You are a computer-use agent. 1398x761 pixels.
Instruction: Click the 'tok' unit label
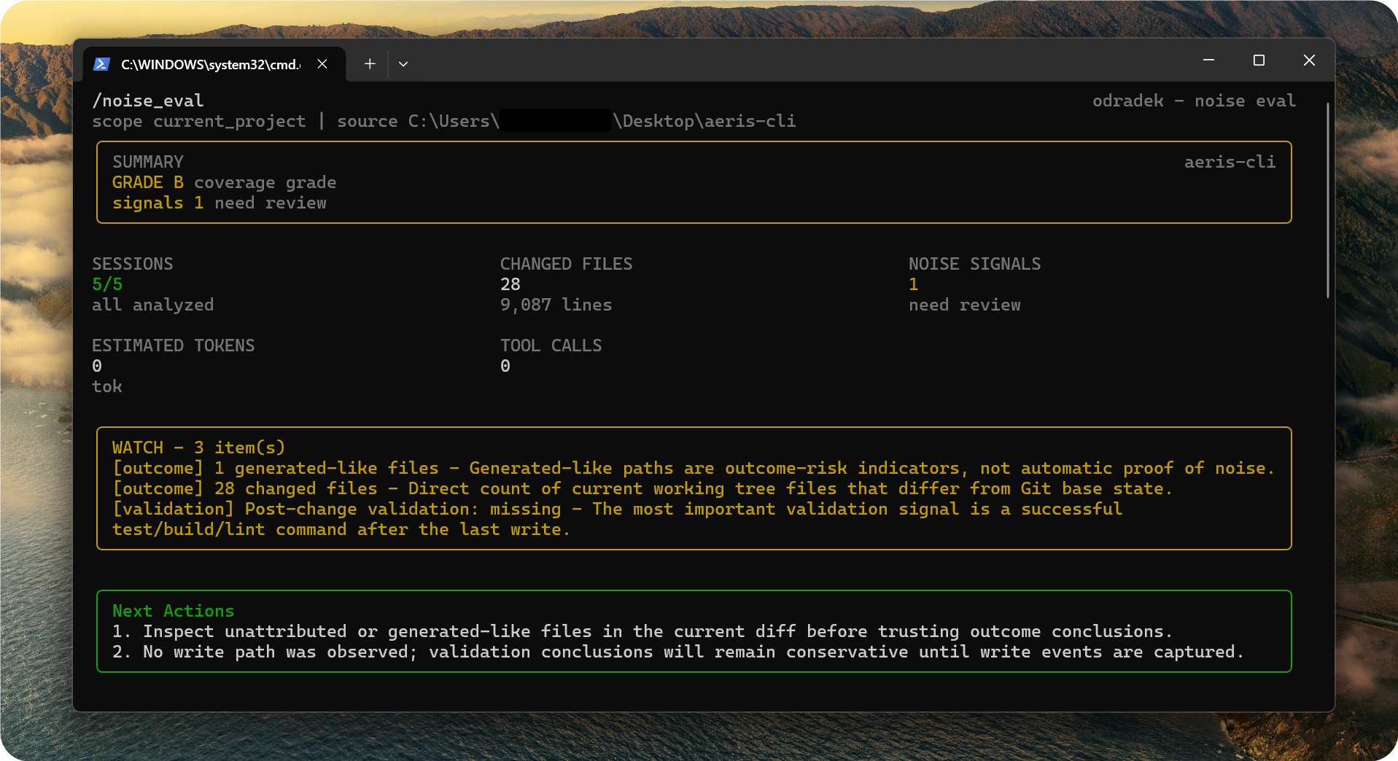pyautogui.click(x=107, y=386)
